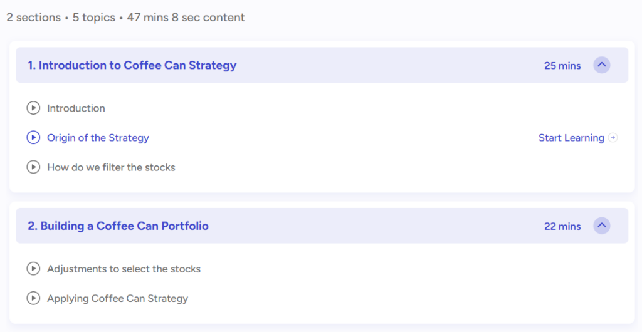Click the arrow icon after Start Learning
The width and height of the screenshot is (642, 332).
(x=613, y=138)
